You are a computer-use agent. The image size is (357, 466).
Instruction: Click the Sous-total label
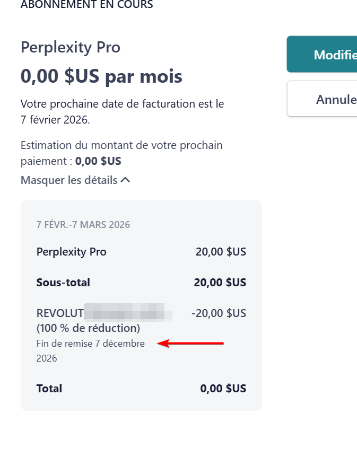pyautogui.click(x=63, y=283)
